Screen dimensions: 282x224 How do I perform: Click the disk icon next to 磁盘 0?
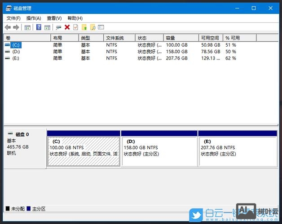point(10,134)
